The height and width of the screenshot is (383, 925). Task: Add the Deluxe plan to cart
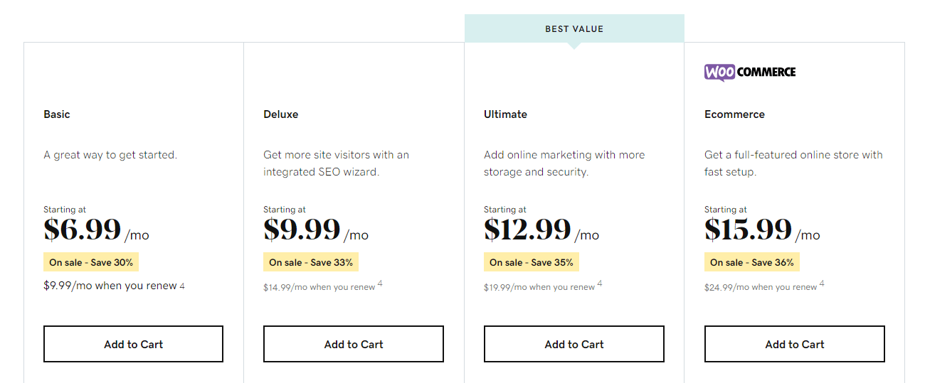[354, 344]
